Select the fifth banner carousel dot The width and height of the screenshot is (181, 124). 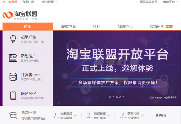coord(123,97)
